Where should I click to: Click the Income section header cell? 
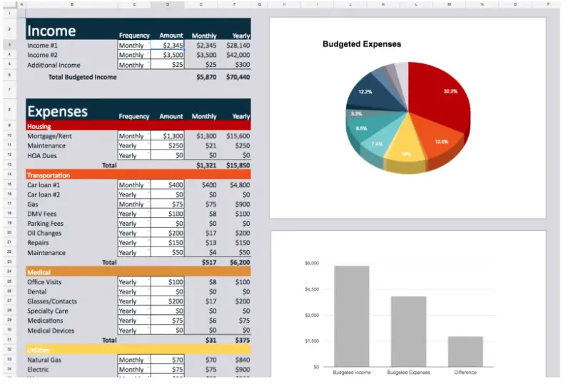(71, 29)
